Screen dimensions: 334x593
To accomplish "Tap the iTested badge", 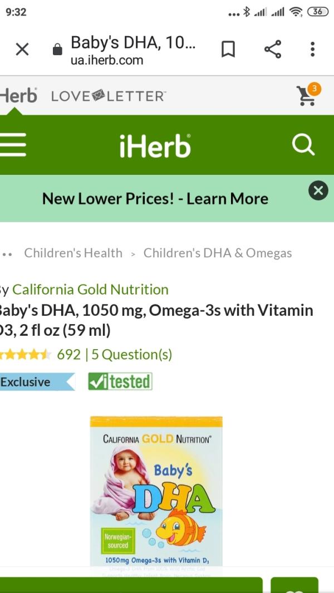I will tap(120, 381).
